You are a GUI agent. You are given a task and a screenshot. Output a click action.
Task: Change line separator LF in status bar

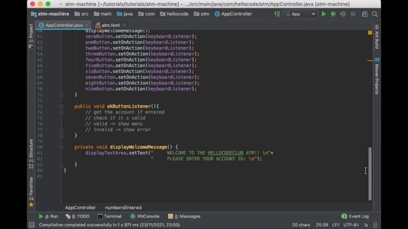click(x=335, y=225)
